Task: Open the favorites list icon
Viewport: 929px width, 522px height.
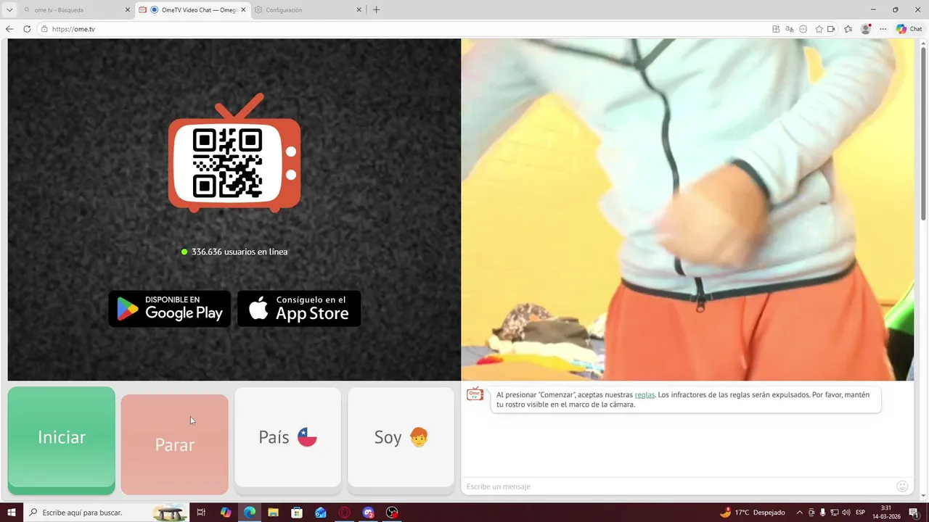Action: [x=848, y=29]
